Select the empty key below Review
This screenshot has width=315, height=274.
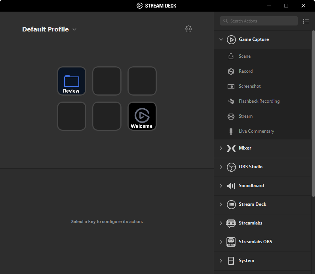(72, 116)
